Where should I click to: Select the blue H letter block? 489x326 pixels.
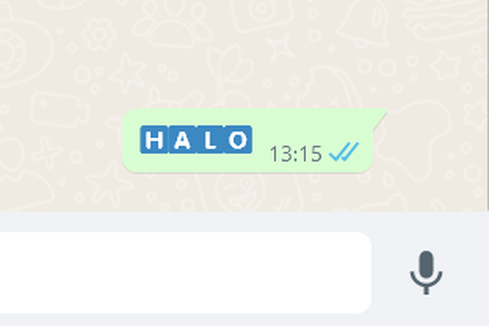(x=155, y=140)
